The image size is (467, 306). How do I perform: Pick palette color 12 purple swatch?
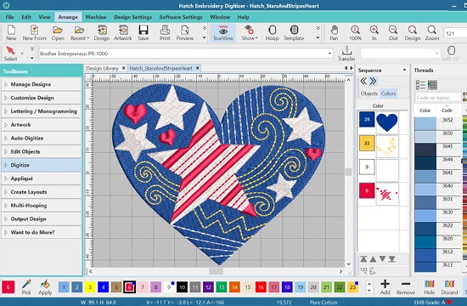tap(208, 287)
